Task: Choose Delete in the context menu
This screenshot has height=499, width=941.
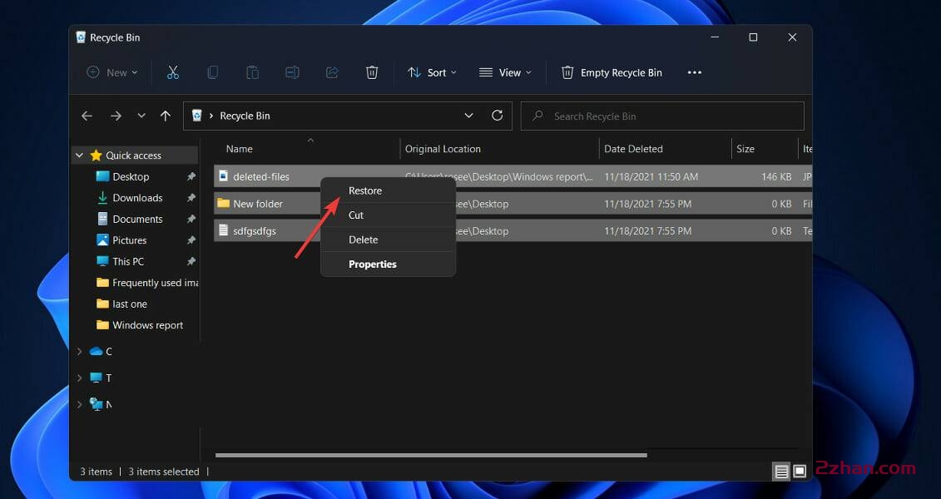Action: pos(363,240)
